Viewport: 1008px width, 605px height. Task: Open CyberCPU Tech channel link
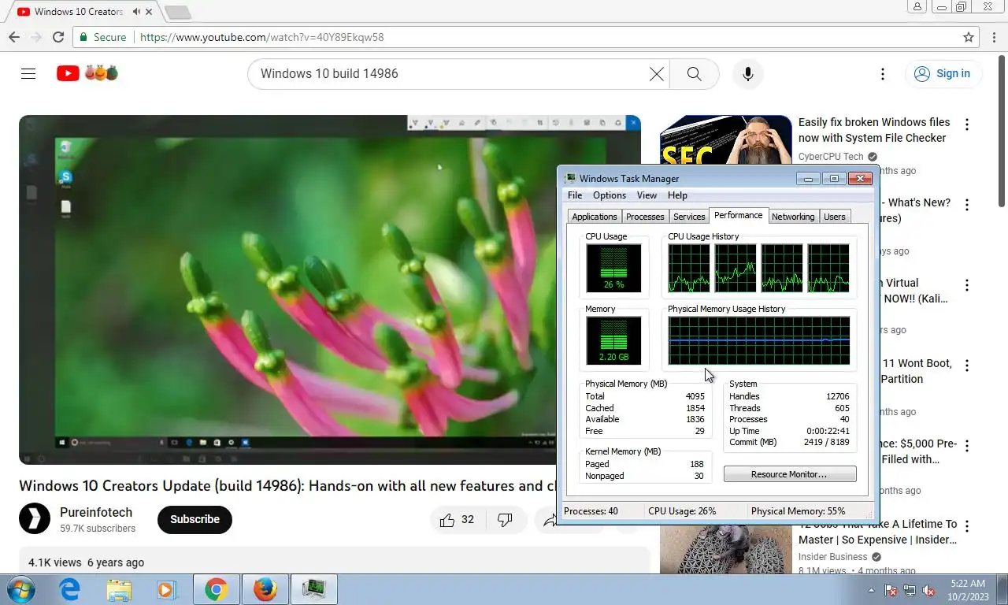(831, 157)
